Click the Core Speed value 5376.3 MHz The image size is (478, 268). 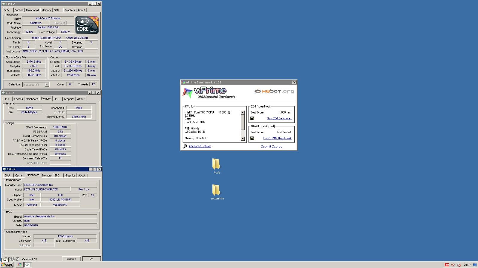point(34,62)
